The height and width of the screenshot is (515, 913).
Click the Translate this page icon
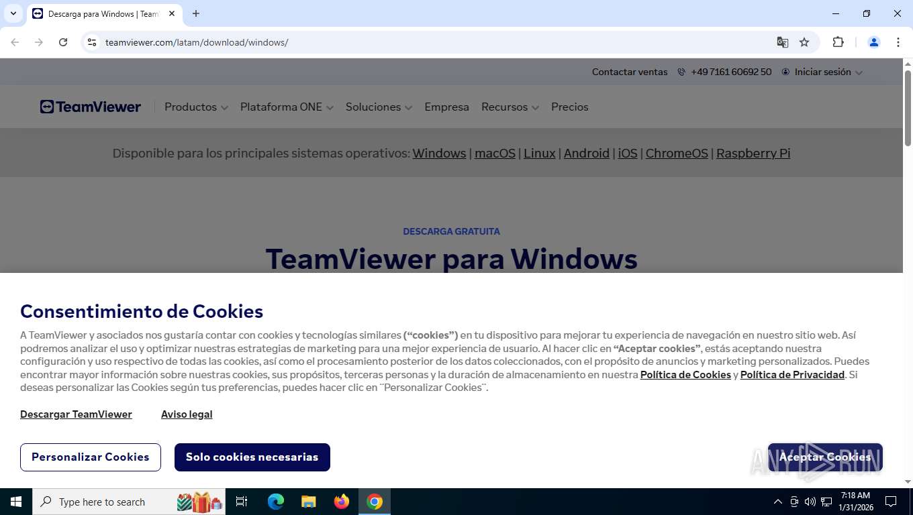click(783, 42)
